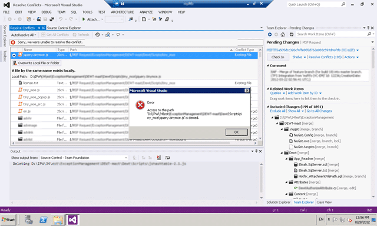This screenshot has width=377, height=226.
Task: Click the Search Work Items field
Action: tap(331, 34)
